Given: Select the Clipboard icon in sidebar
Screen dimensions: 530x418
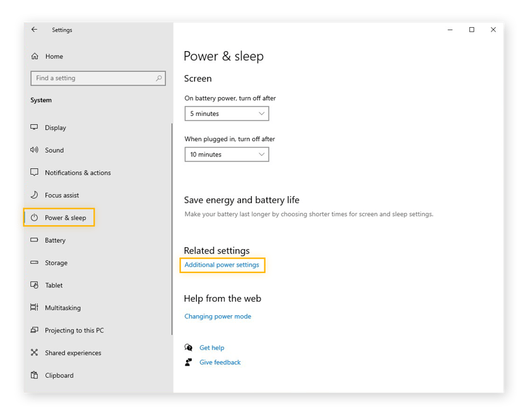Looking at the screenshot, I should point(35,375).
